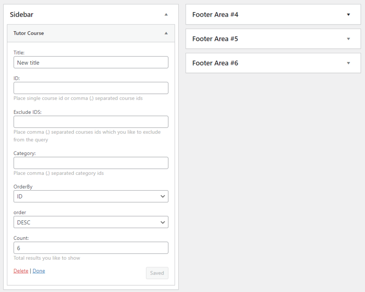Expand Footer Area #4 arrow
This screenshot has width=365, height=292.
pos(348,14)
